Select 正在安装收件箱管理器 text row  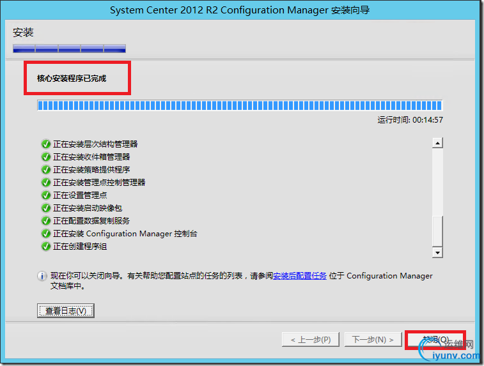(91, 157)
